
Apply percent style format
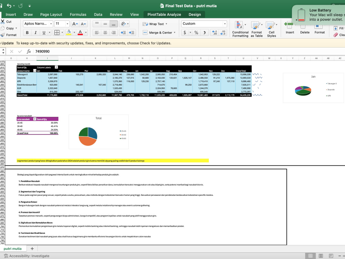click(x=196, y=32)
